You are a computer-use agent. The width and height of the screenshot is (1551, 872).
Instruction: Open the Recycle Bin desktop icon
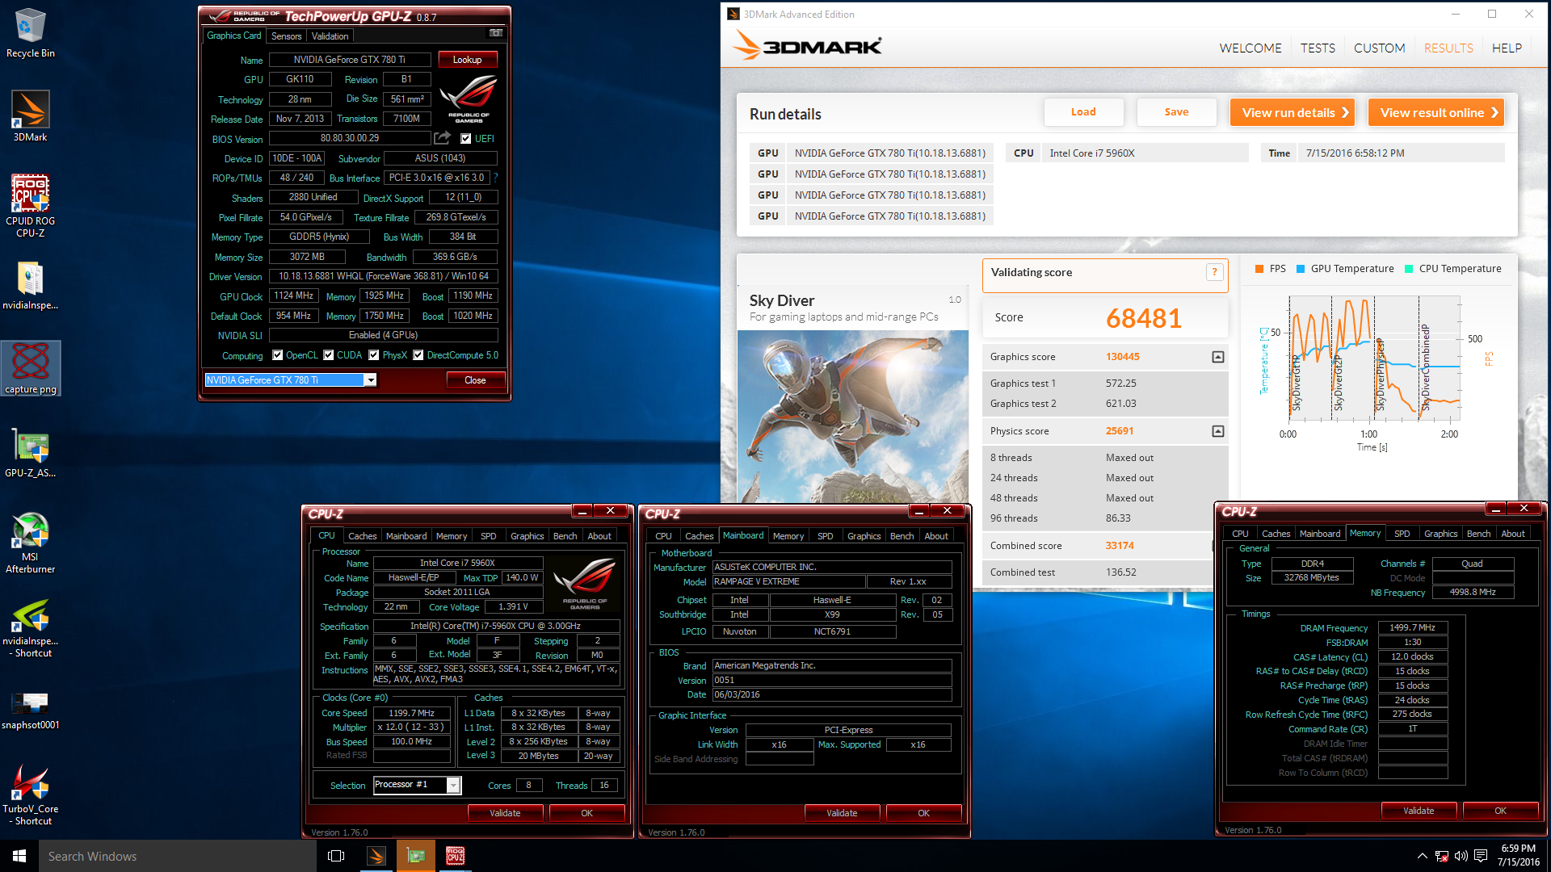tap(31, 32)
